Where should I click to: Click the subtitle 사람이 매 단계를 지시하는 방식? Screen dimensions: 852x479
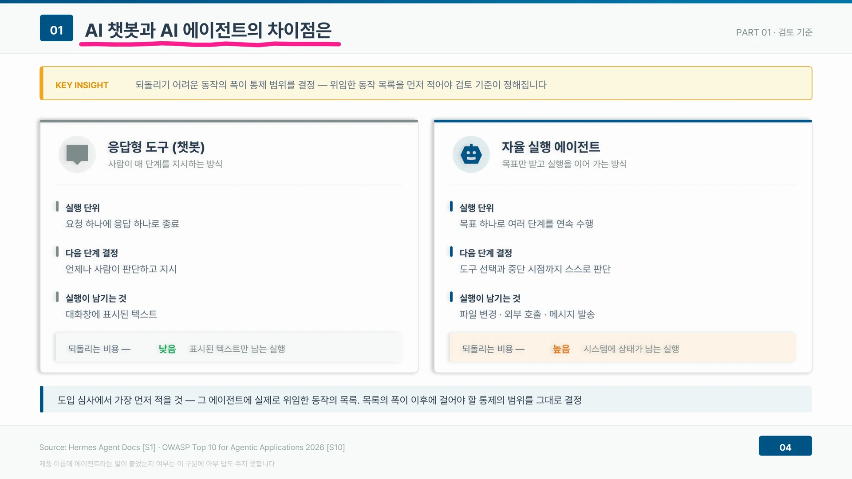click(165, 164)
